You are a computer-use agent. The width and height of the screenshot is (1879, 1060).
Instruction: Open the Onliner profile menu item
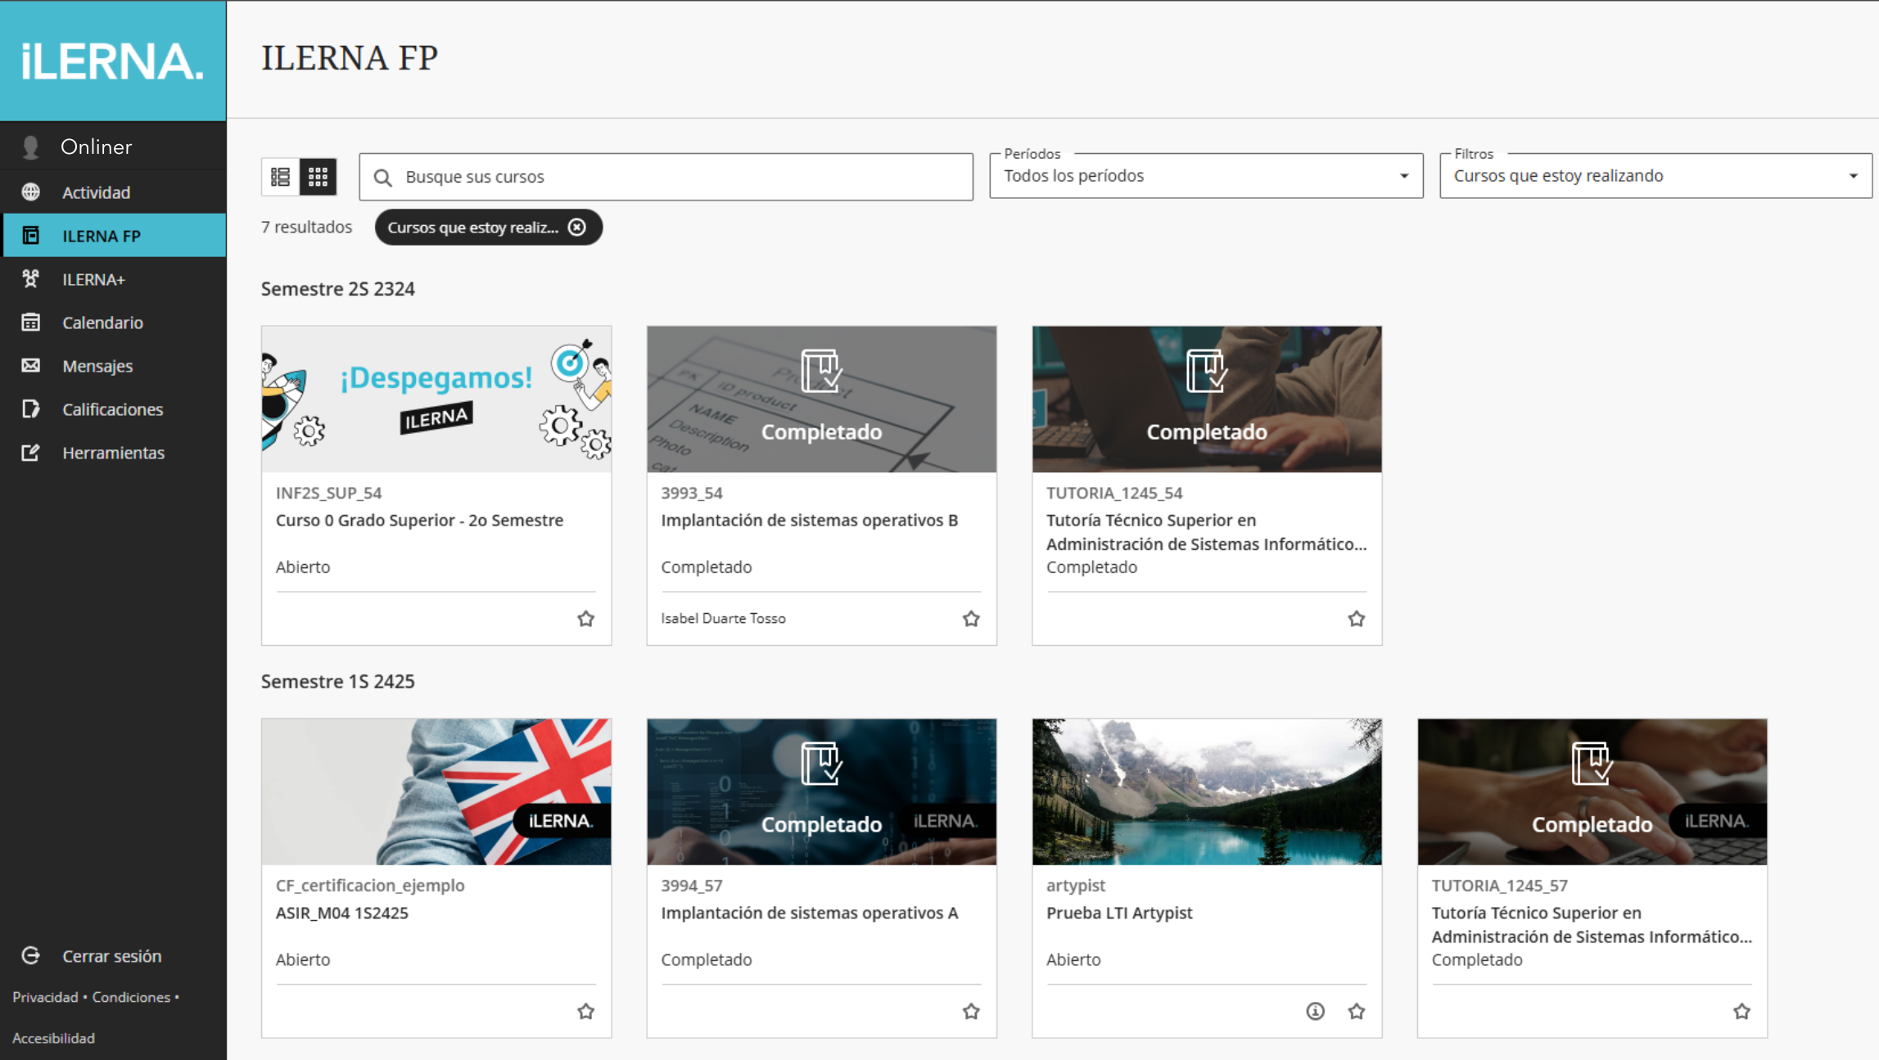pyautogui.click(x=96, y=147)
